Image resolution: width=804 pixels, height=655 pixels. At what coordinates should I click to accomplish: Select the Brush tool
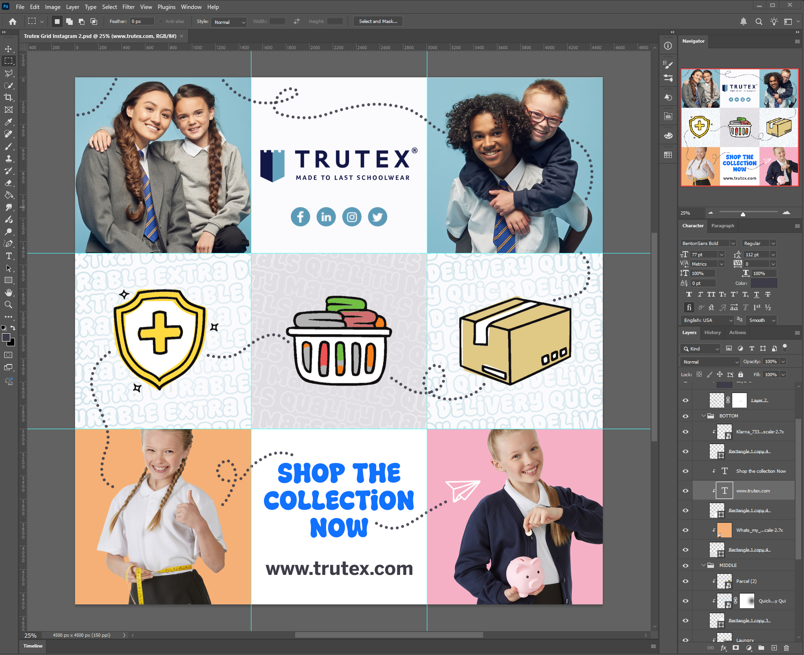[x=8, y=146]
